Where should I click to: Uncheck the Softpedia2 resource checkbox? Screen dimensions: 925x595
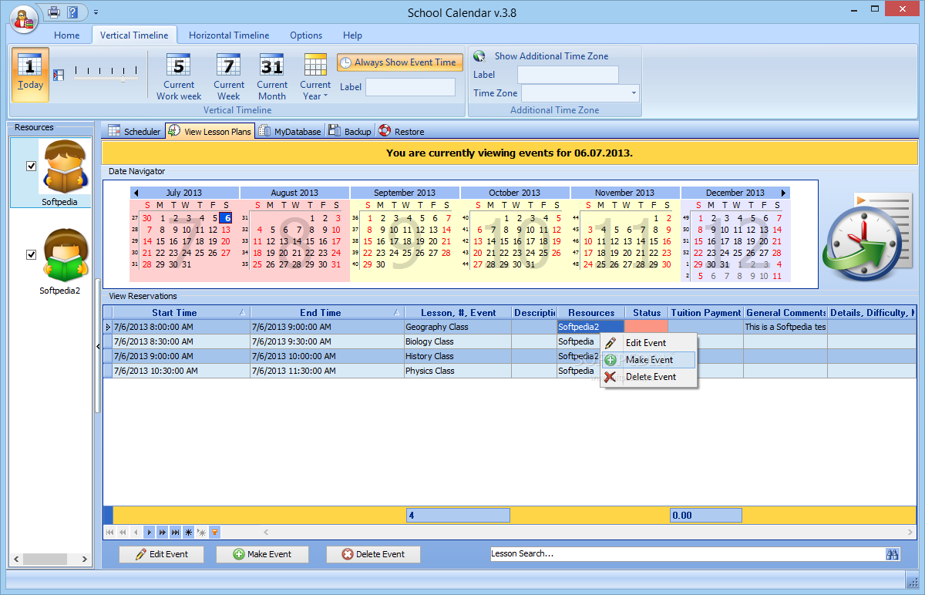(32, 255)
